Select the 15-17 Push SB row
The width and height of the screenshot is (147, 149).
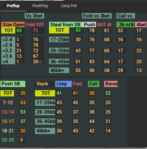point(8,121)
